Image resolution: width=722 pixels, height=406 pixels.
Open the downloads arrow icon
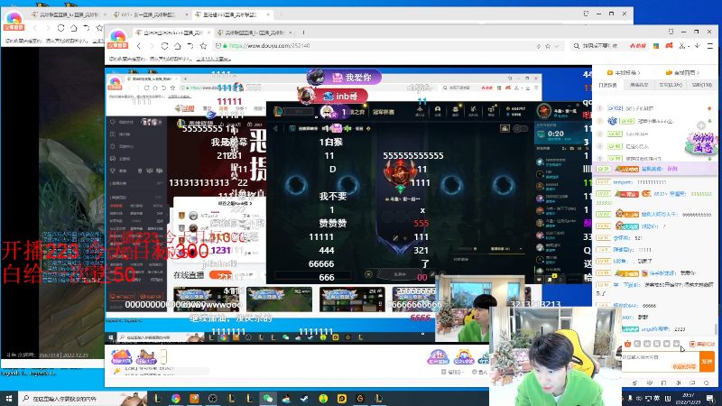(x=698, y=46)
